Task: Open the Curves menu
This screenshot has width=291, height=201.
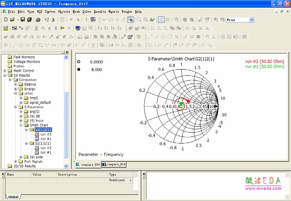Action: point(50,11)
